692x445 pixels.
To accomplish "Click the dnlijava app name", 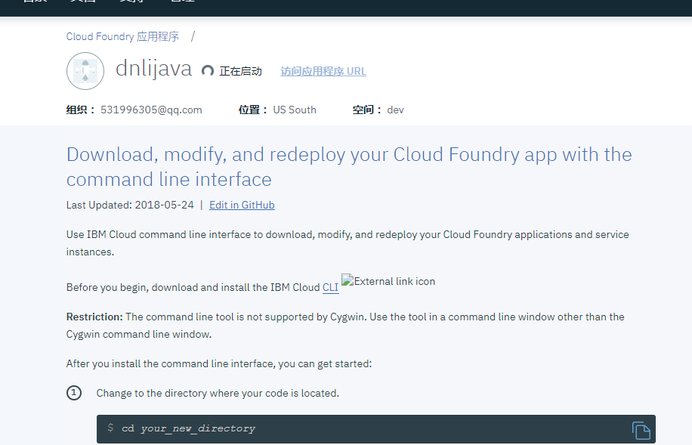I will click(x=153, y=69).
